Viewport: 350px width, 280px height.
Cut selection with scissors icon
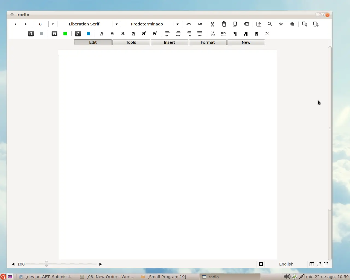click(x=212, y=24)
